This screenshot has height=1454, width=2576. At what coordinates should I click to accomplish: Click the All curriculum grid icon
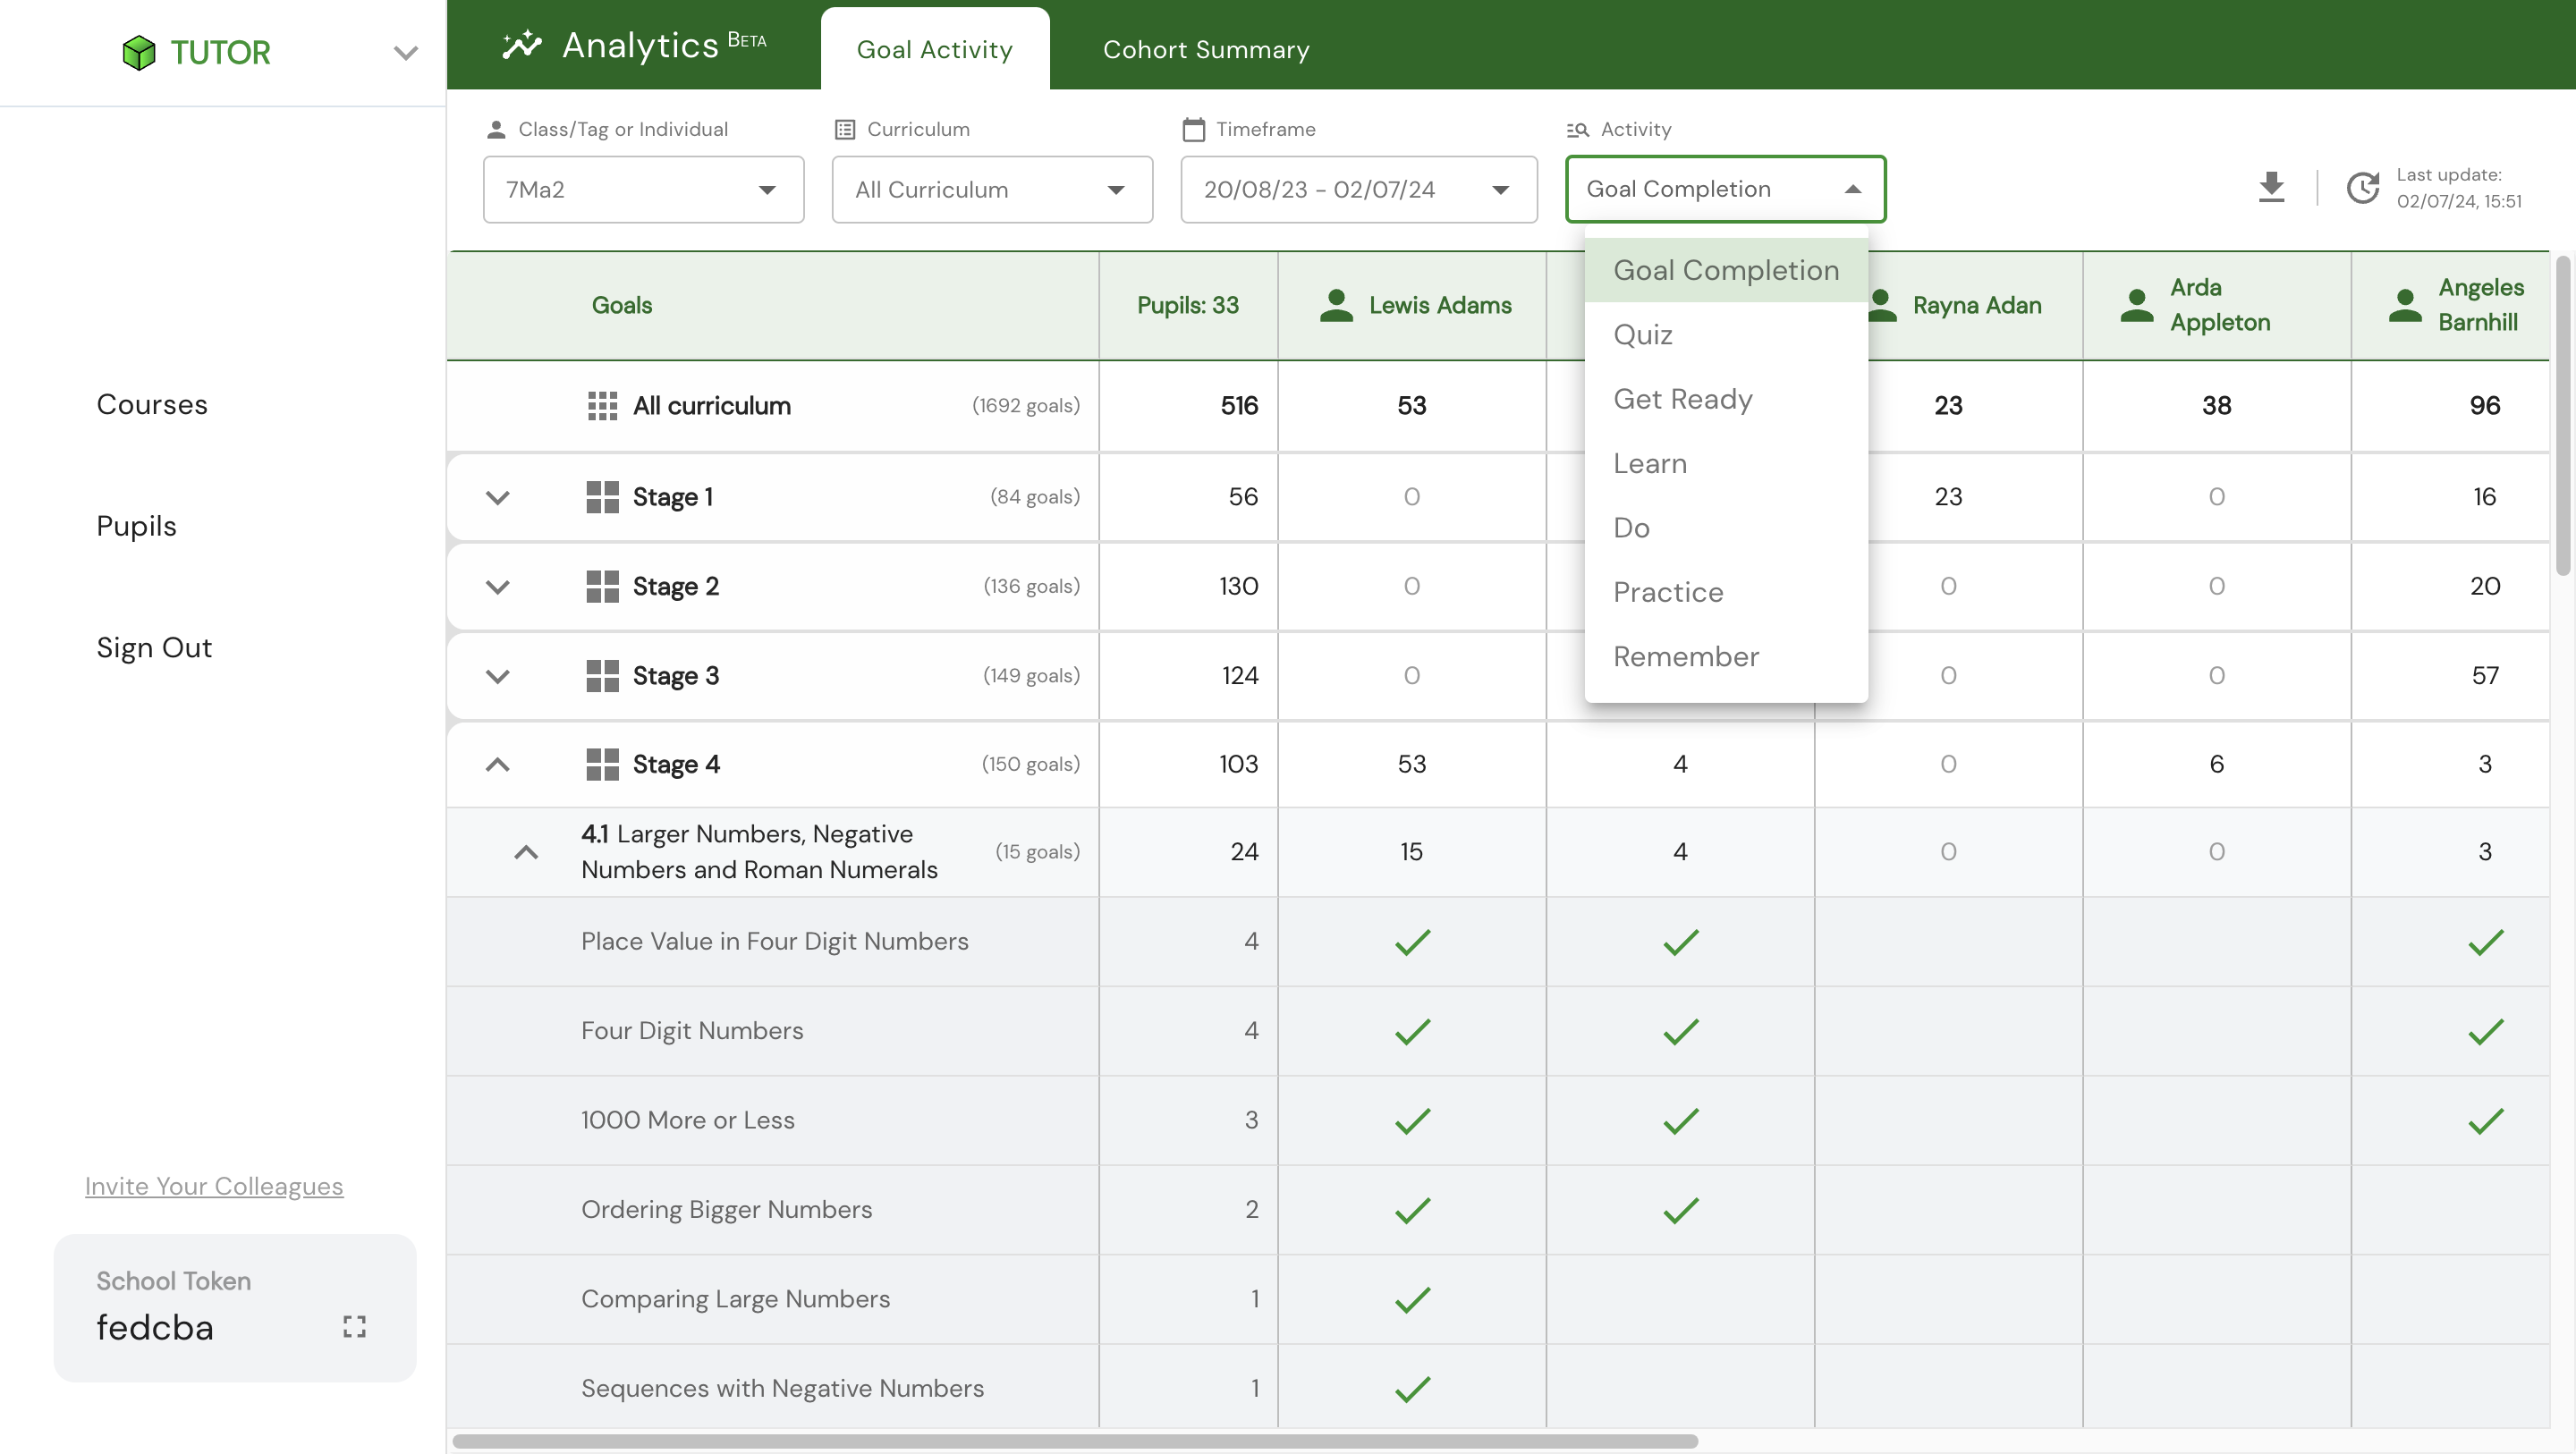point(602,405)
